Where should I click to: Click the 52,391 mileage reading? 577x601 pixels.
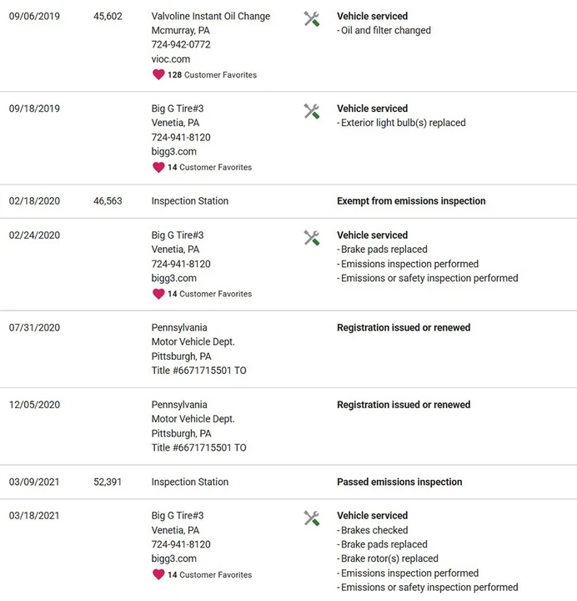(x=108, y=482)
